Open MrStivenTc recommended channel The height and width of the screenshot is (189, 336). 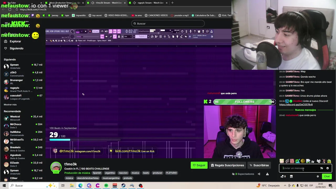(x=23, y=141)
